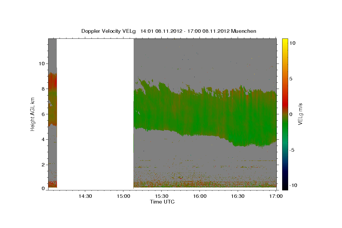Image resolution: width=342 pixels, height=228 pixels.
Task: Click the 14:30 time tick label
Action: point(85,196)
